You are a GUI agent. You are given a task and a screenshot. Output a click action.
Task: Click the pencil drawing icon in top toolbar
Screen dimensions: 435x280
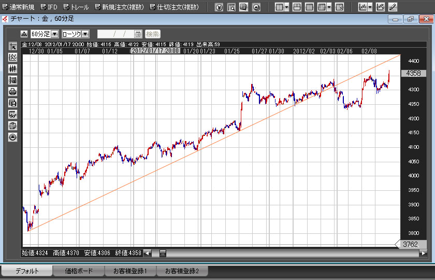click(393, 7)
